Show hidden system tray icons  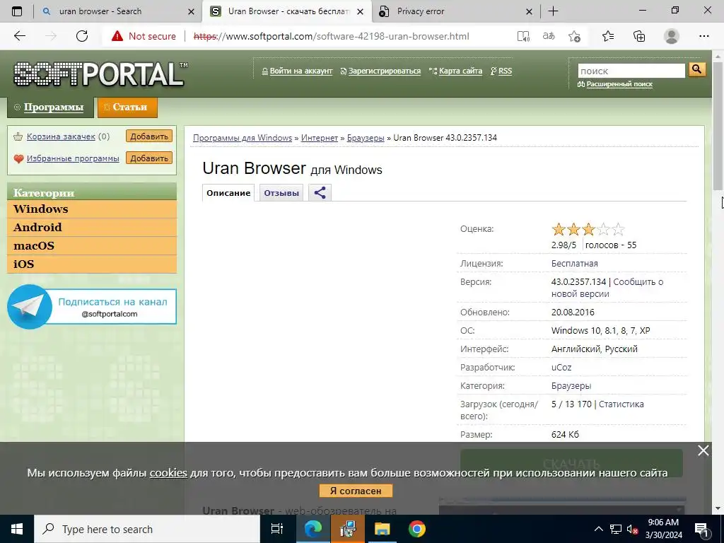pos(598,529)
